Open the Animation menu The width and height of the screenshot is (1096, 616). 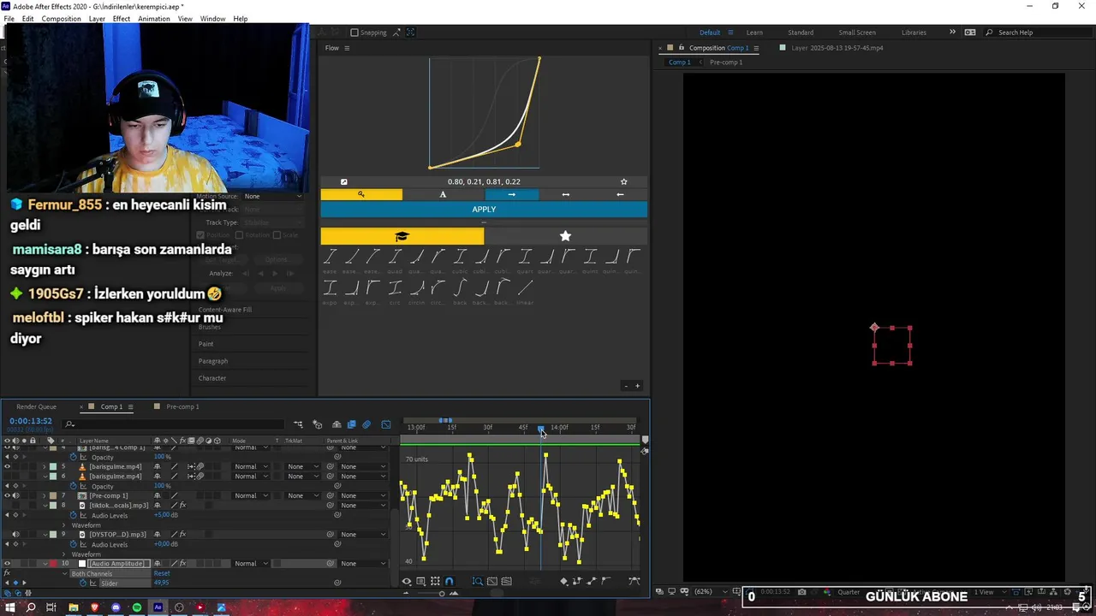click(x=154, y=19)
